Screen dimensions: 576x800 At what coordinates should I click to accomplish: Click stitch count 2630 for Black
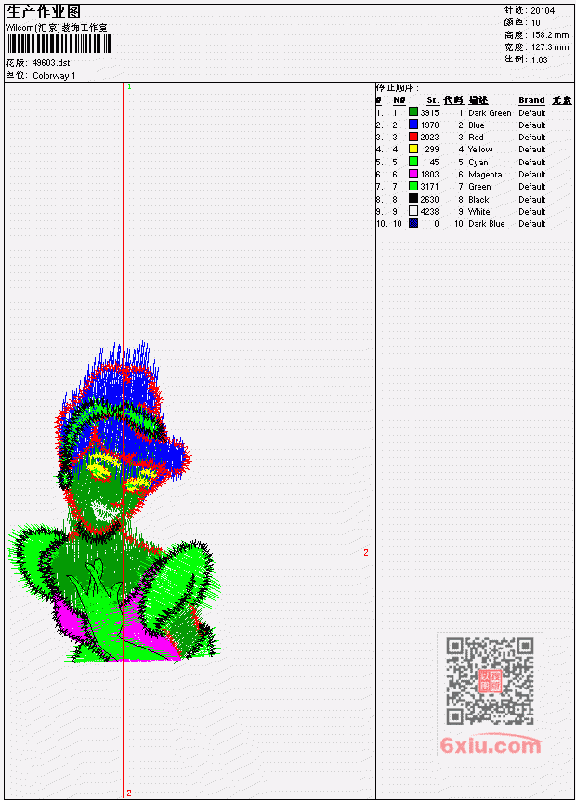[429, 200]
